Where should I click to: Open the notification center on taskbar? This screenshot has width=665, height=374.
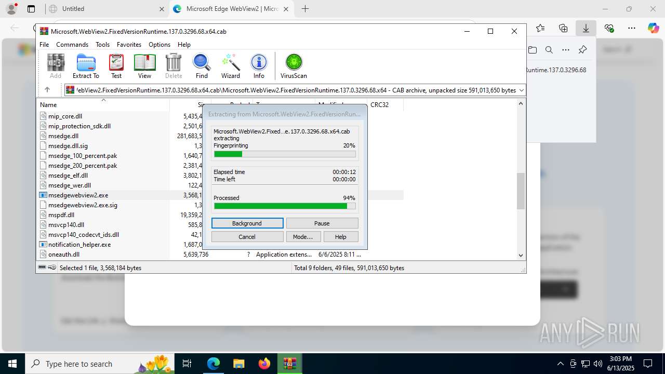[648, 364]
